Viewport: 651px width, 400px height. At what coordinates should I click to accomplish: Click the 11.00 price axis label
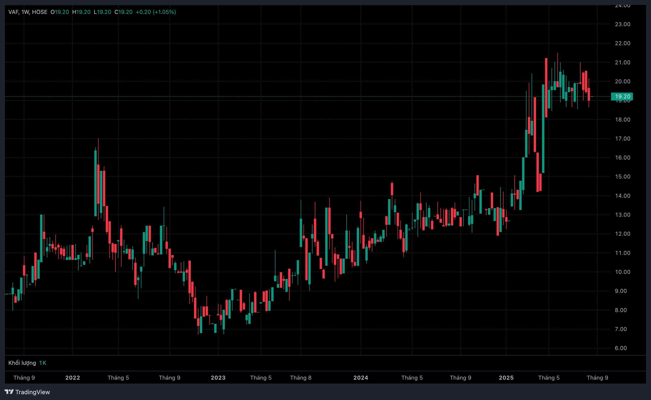click(623, 253)
